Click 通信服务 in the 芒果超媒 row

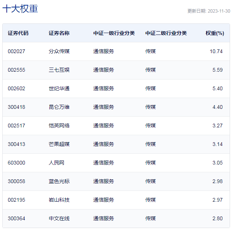(104, 144)
